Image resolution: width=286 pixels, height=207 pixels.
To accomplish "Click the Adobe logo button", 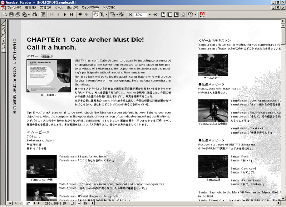I will [x=202, y=15].
